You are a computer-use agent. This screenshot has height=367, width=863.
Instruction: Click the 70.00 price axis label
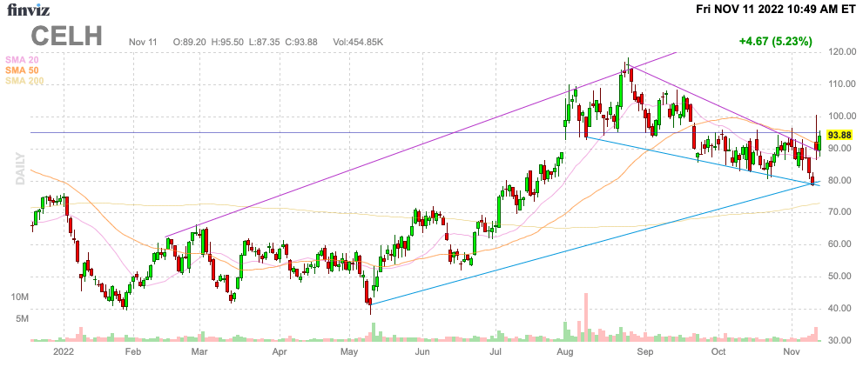(x=842, y=212)
